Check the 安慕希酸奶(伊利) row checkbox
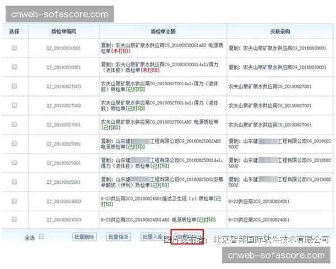Viewport: 336px width, 269px height. pos(15,182)
